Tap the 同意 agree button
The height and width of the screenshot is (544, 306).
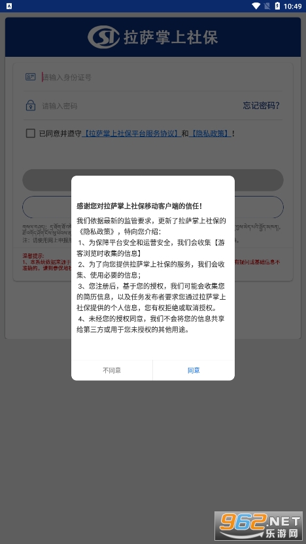click(x=194, y=370)
